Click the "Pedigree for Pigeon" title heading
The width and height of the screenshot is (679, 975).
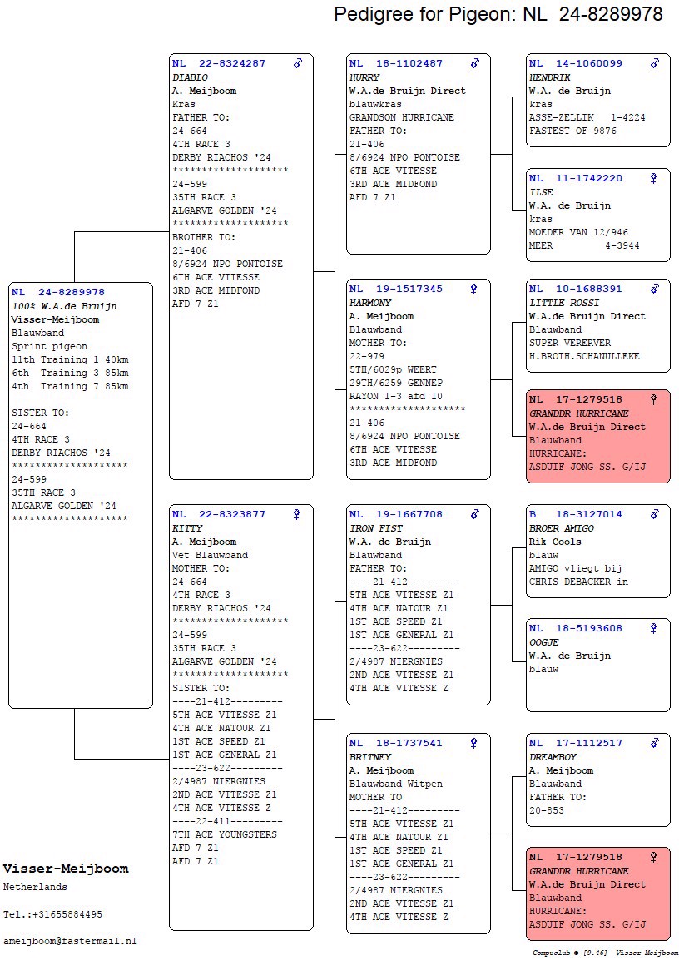[x=498, y=14]
